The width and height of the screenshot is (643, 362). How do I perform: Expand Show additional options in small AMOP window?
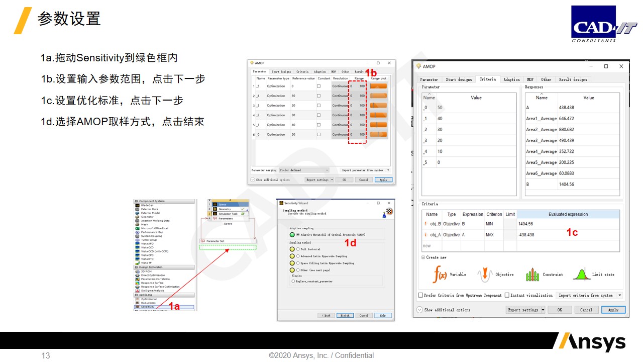(253, 179)
